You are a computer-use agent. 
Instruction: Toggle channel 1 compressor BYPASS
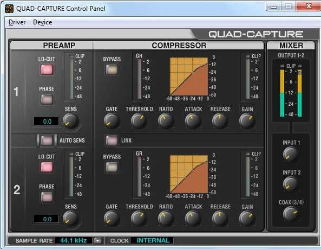[x=112, y=69]
